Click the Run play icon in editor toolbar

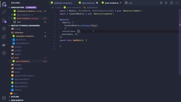tap(166, 3)
